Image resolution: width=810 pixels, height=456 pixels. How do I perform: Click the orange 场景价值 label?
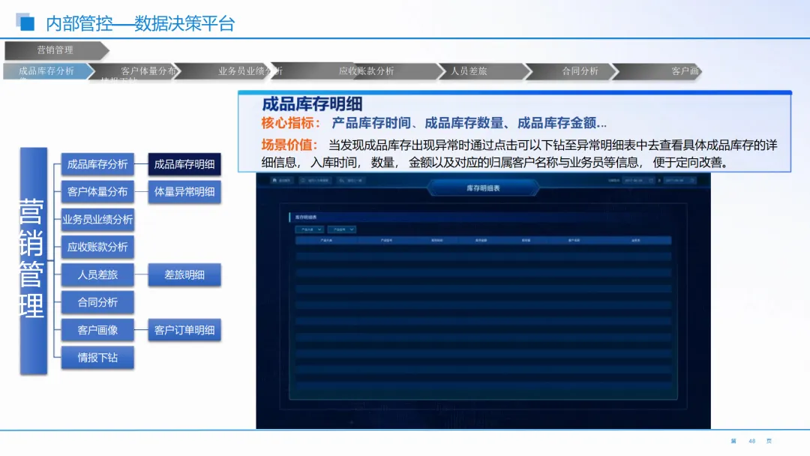point(289,145)
